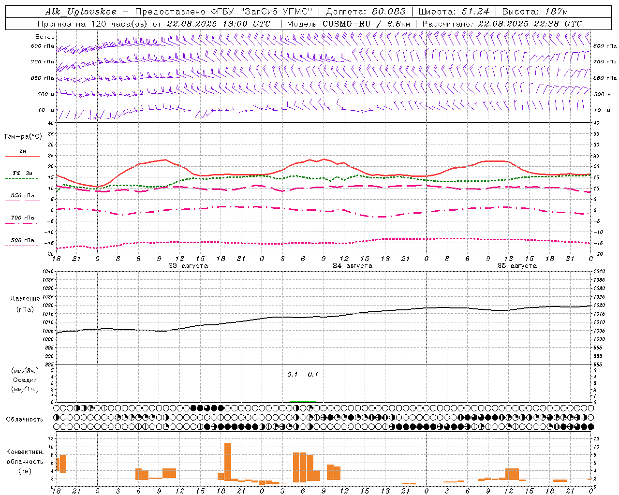
Task: Click the (мм/1ч.) precipitation unit label
Action: click(x=25, y=389)
